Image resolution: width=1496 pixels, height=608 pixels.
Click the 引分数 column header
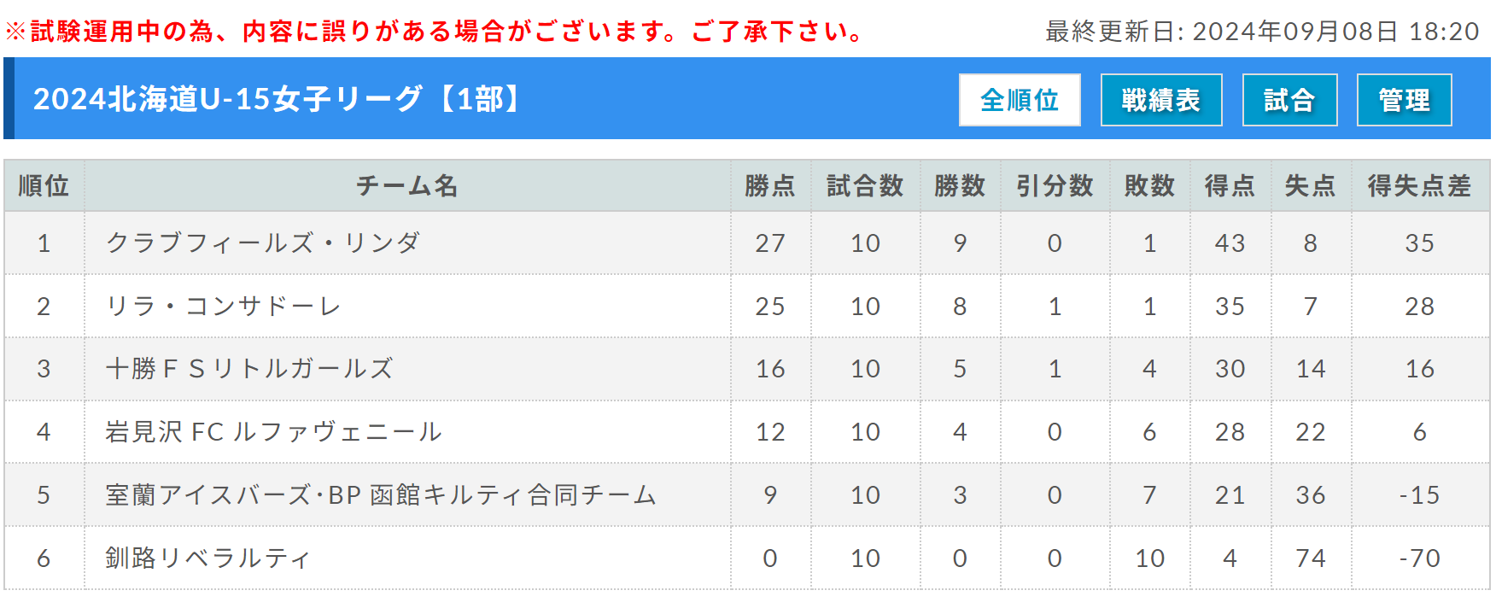coord(1055,185)
